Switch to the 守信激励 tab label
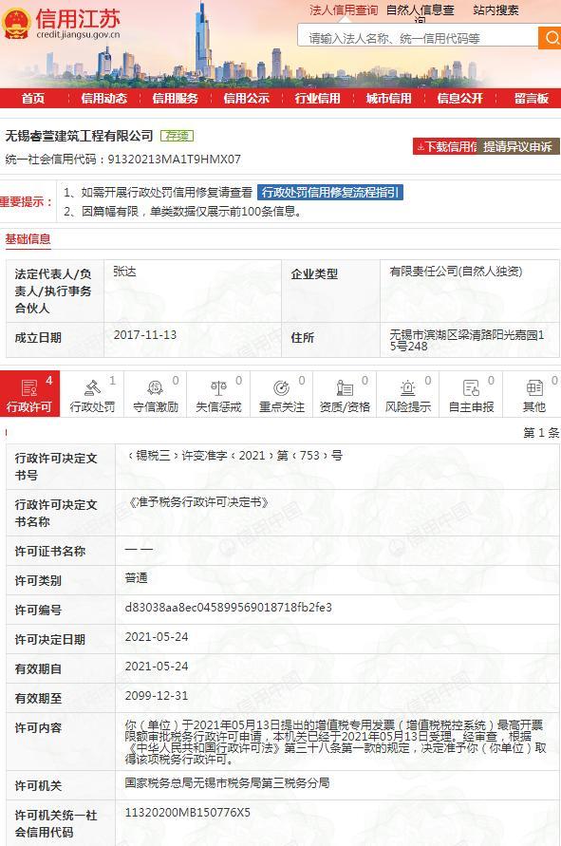 [x=156, y=406]
